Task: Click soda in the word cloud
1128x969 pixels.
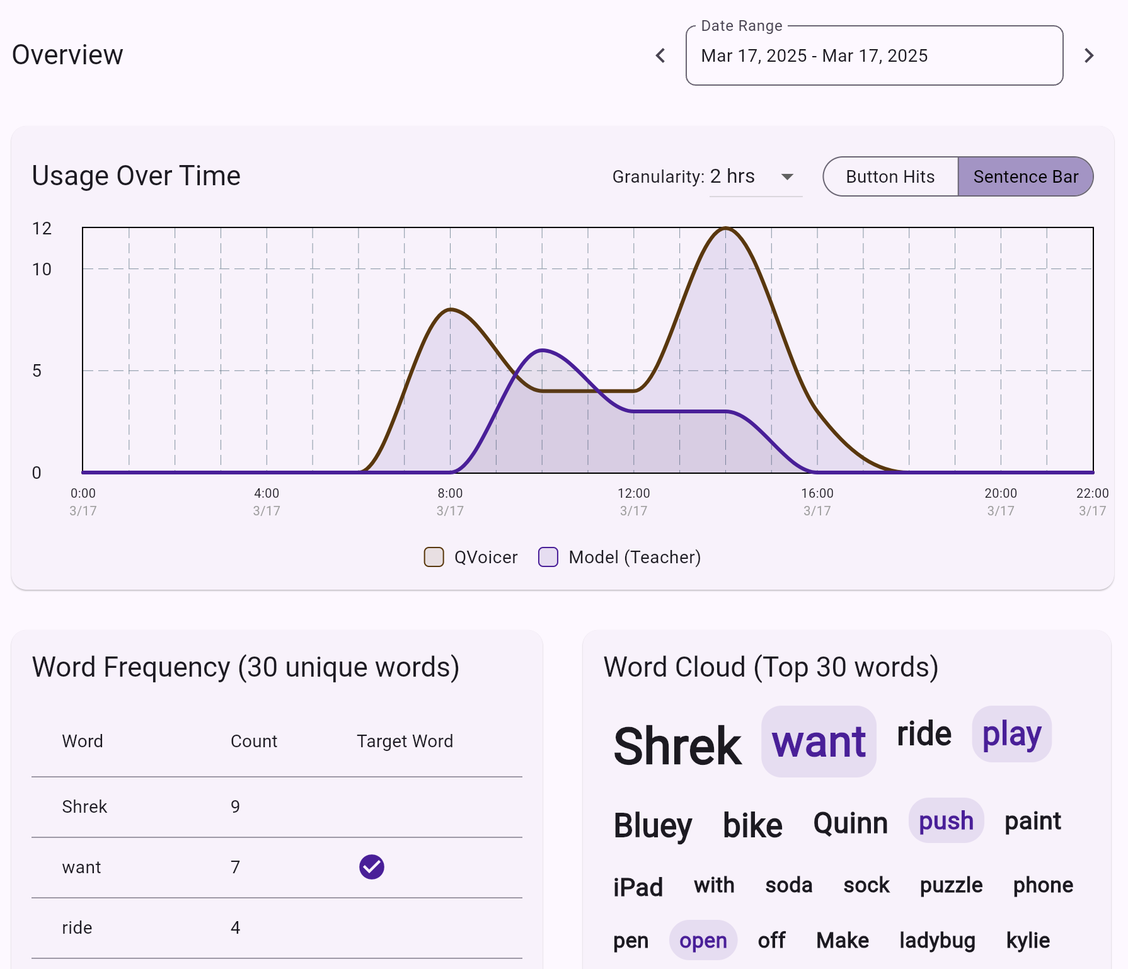Action: (789, 885)
